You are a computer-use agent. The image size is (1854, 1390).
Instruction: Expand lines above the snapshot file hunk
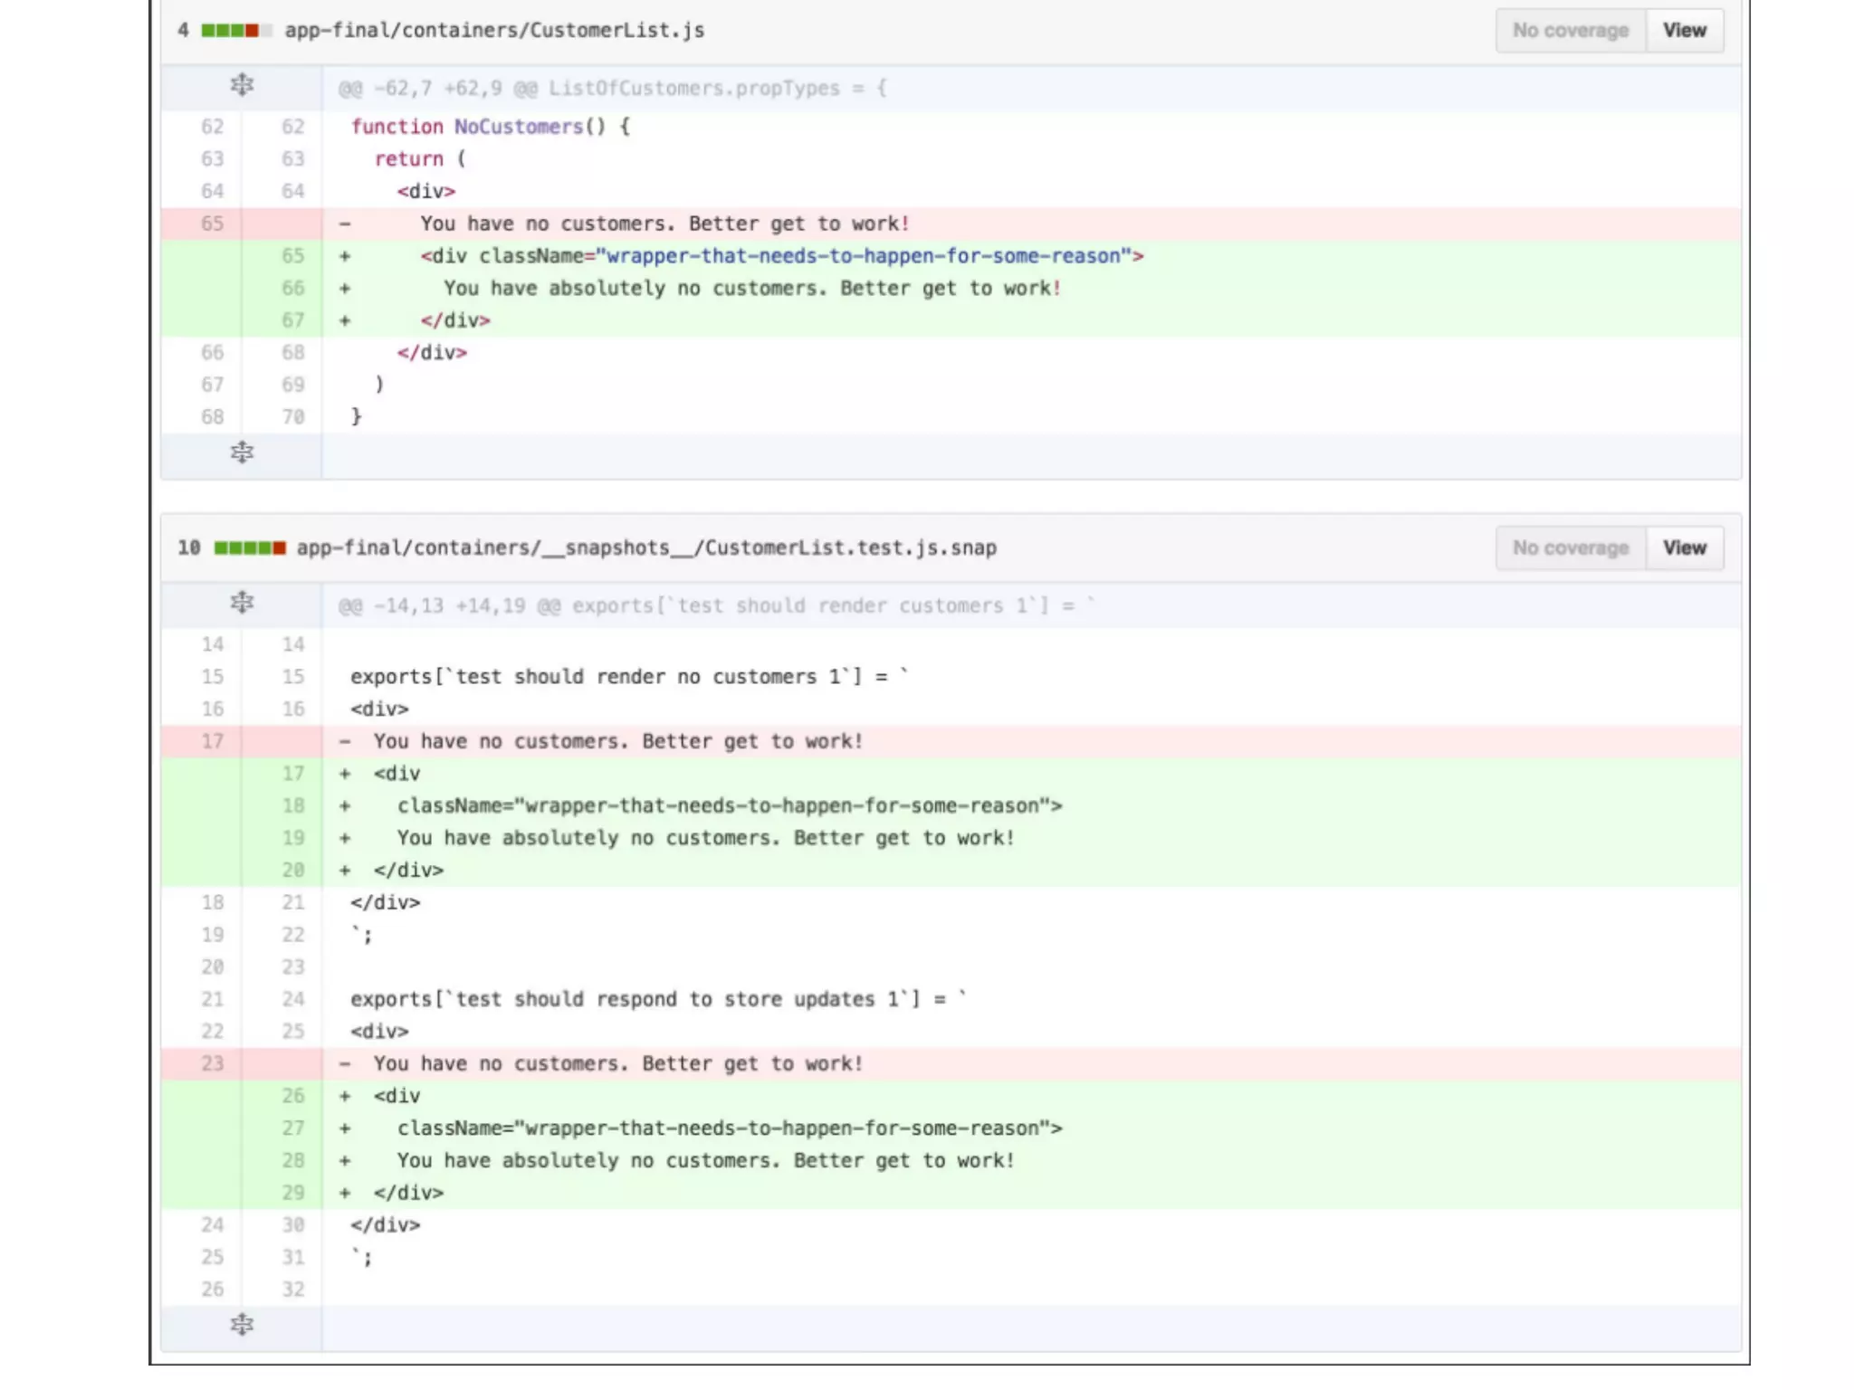tap(242, 603)
